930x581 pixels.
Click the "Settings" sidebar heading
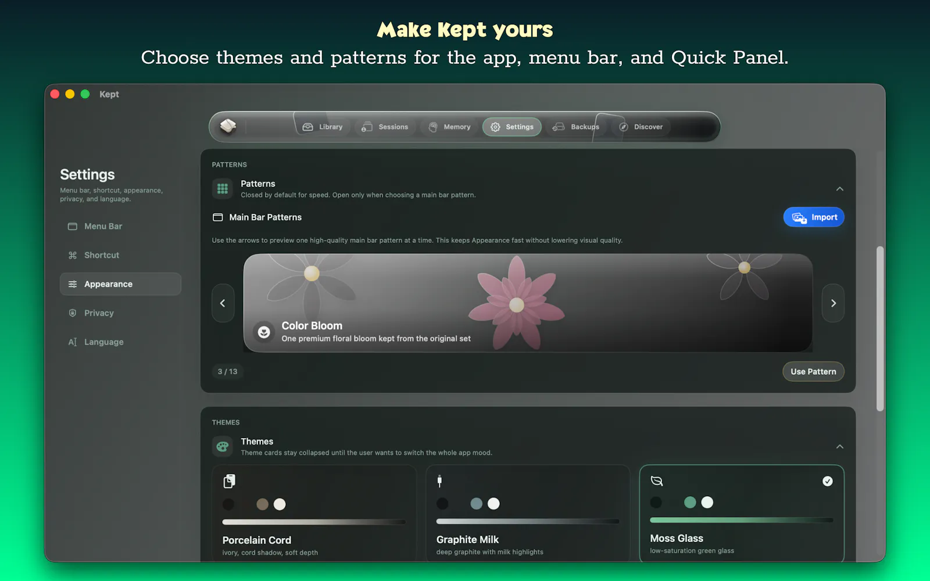click(x=87, y=174)
